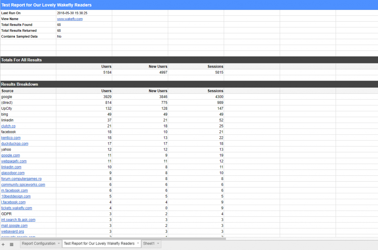378x250 pixels.
Task: Switch to Sheet1 tab
Action: pyautogui.click(x=149, y=243)
